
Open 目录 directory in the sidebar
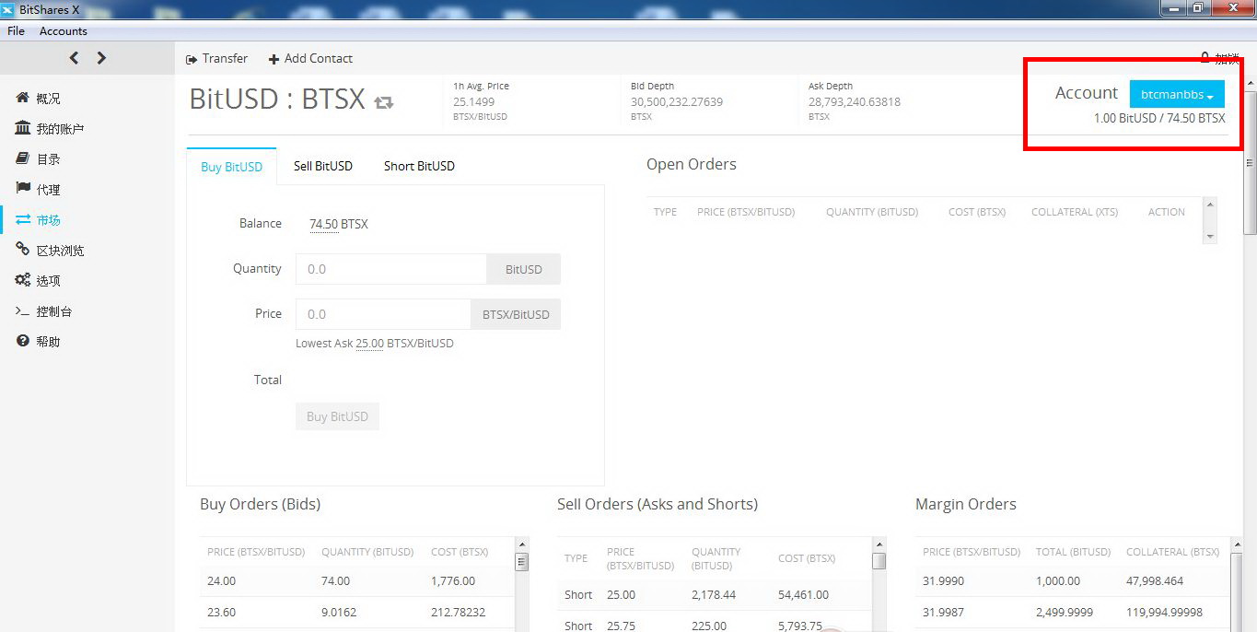pos(48,159)
